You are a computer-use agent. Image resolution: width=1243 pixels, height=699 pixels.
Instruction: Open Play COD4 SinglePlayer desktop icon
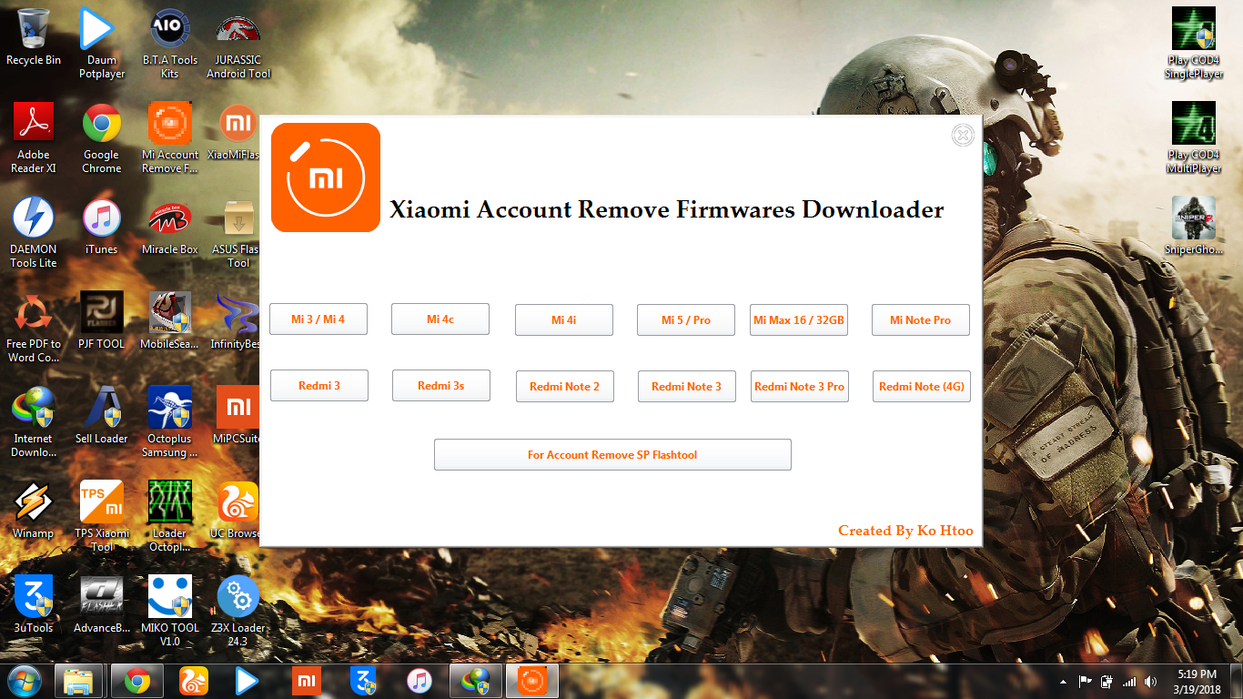point(1194,43)
